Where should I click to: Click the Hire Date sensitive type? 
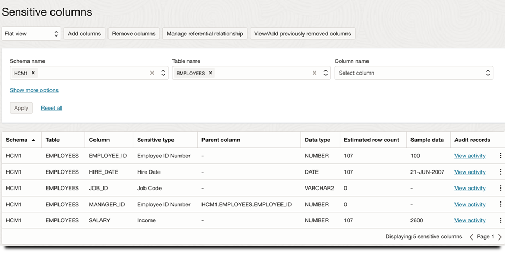(149, 172)
